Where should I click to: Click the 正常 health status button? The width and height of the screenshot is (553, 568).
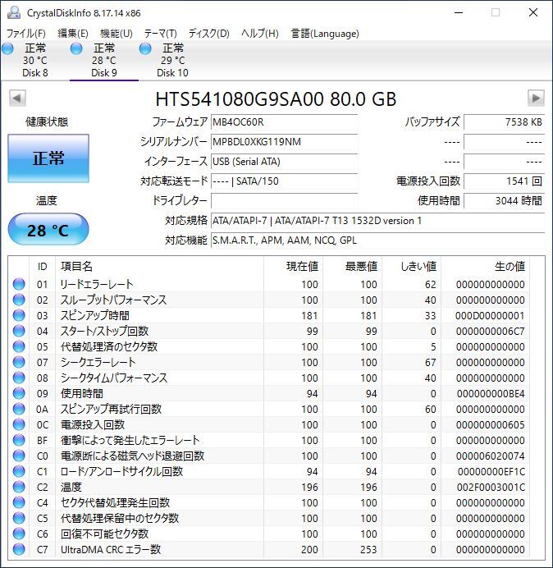[x=48, y=158]
